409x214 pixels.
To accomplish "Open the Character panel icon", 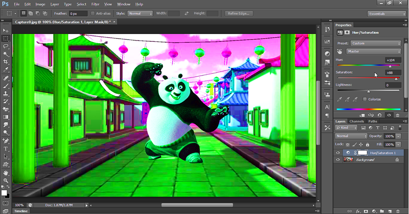I will pyautogui.click(x=327, y=107).
